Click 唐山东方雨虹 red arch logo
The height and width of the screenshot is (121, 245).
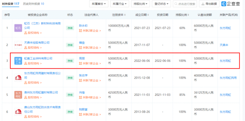click(x=18, y=112)
